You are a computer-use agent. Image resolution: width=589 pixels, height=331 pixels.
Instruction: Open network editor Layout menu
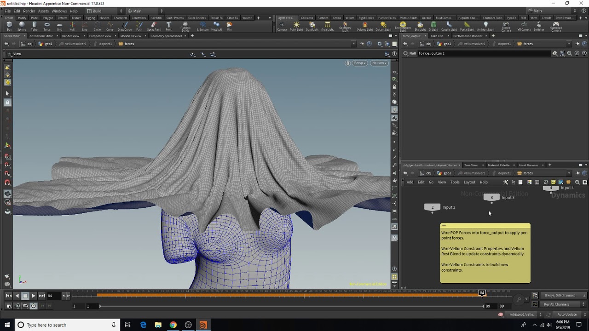coord(469,182)
